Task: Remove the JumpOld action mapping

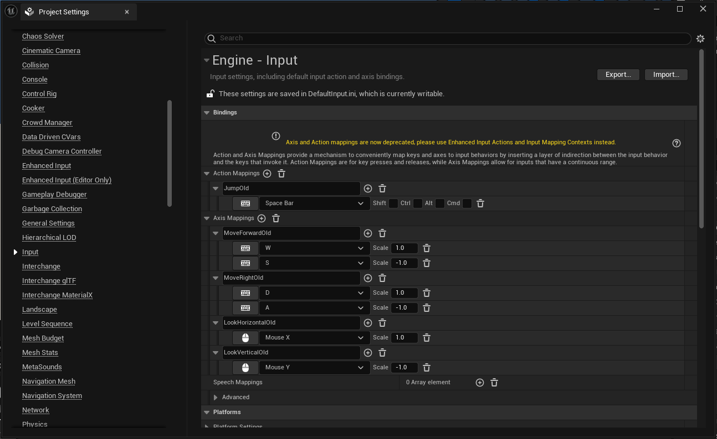Action: pos(382,189)
